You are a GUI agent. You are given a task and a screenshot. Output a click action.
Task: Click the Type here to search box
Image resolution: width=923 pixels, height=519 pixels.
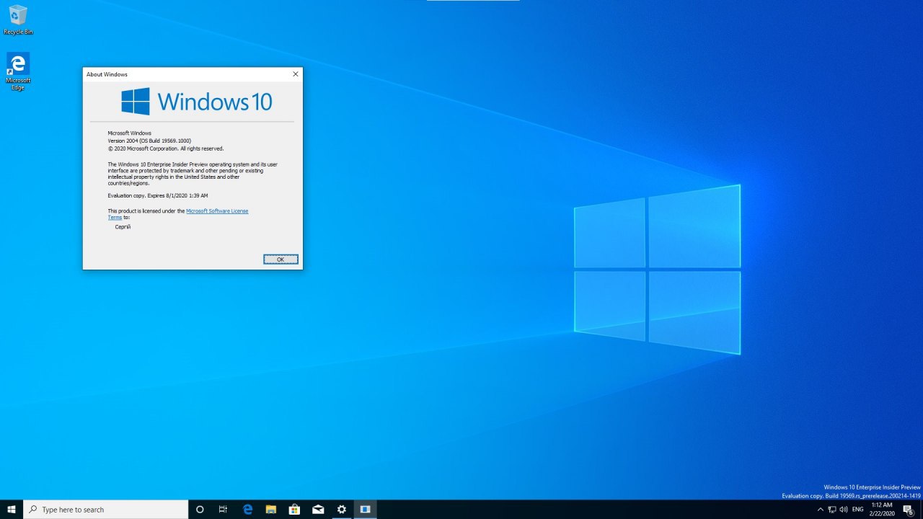(x=106, y=510)
